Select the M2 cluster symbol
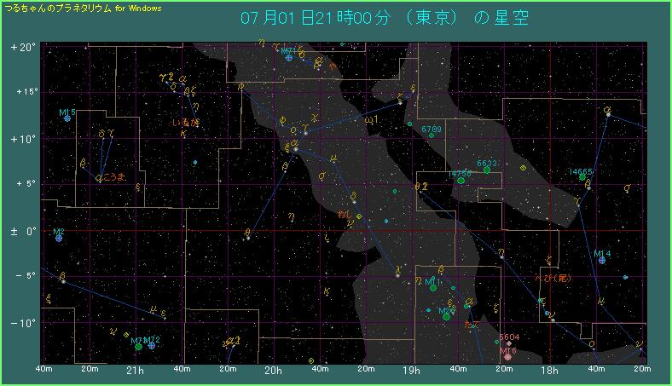Screen dimensions: 672x386 pos(59,238)
